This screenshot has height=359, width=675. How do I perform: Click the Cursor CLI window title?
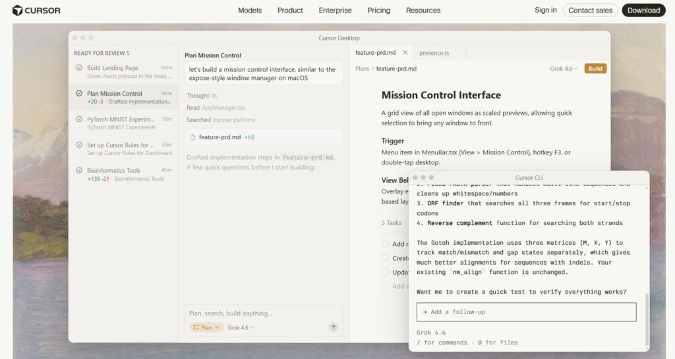(529, 178)
